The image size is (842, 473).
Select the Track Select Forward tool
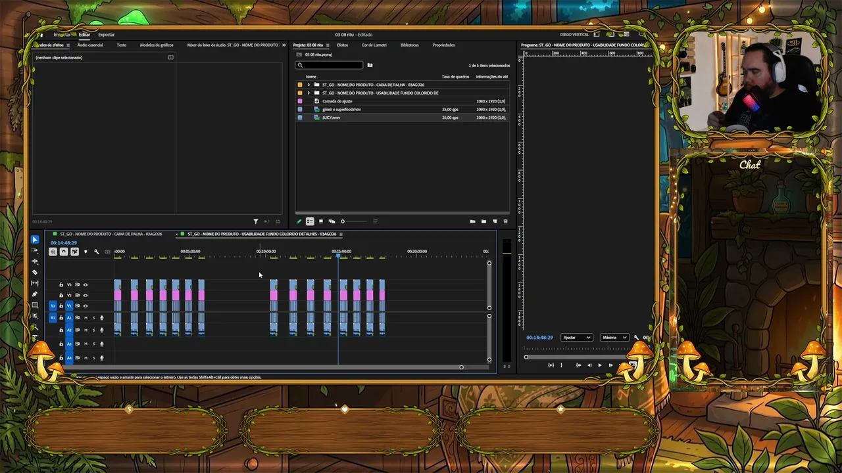click(x=35, y=250)
